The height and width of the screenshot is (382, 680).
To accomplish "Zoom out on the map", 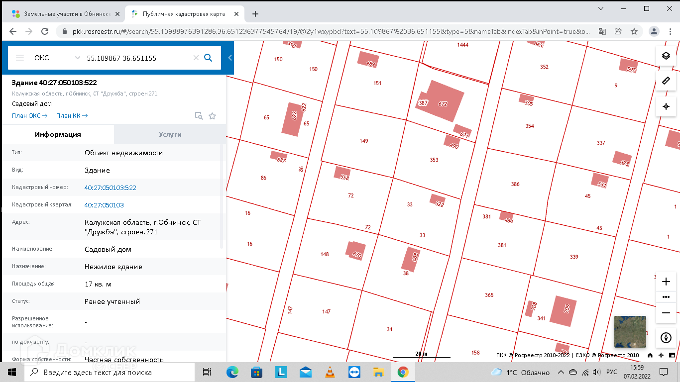I will (x=666, y=312).
